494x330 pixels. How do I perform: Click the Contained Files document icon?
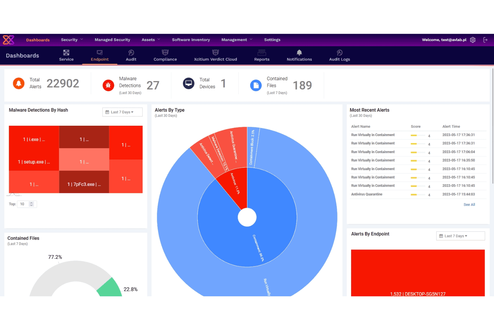(x=256, y=85)
